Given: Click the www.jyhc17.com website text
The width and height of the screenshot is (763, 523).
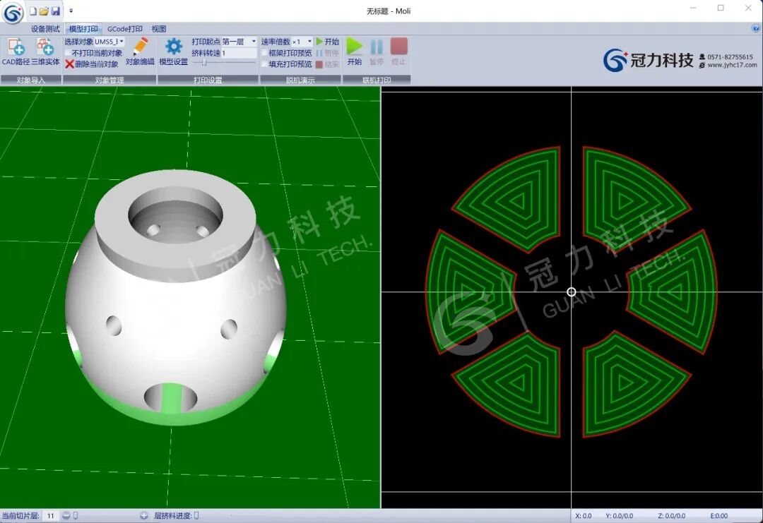Looking at the screenshot, I should click(x=732, y=65).
